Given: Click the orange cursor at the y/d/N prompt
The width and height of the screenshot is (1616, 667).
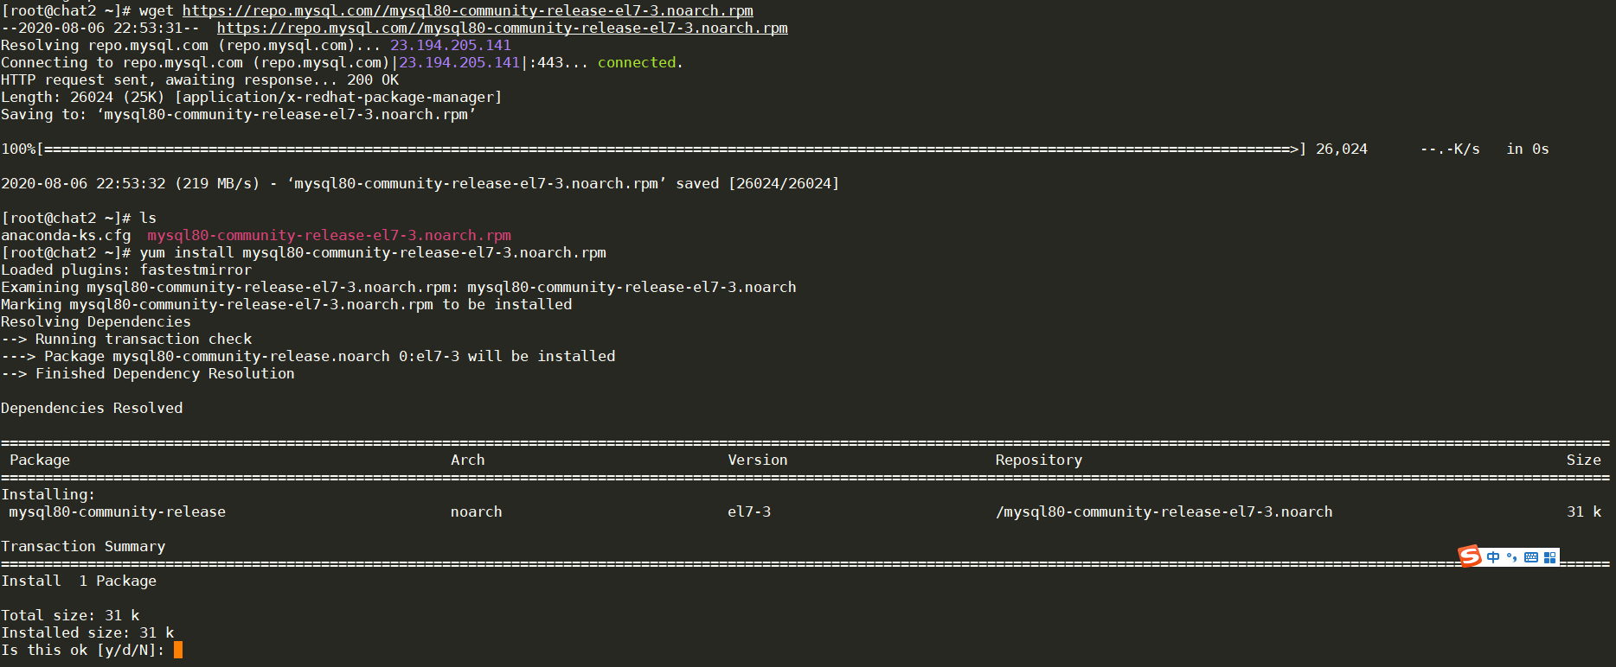Looking at the screenshot, I should pos(178,650).
